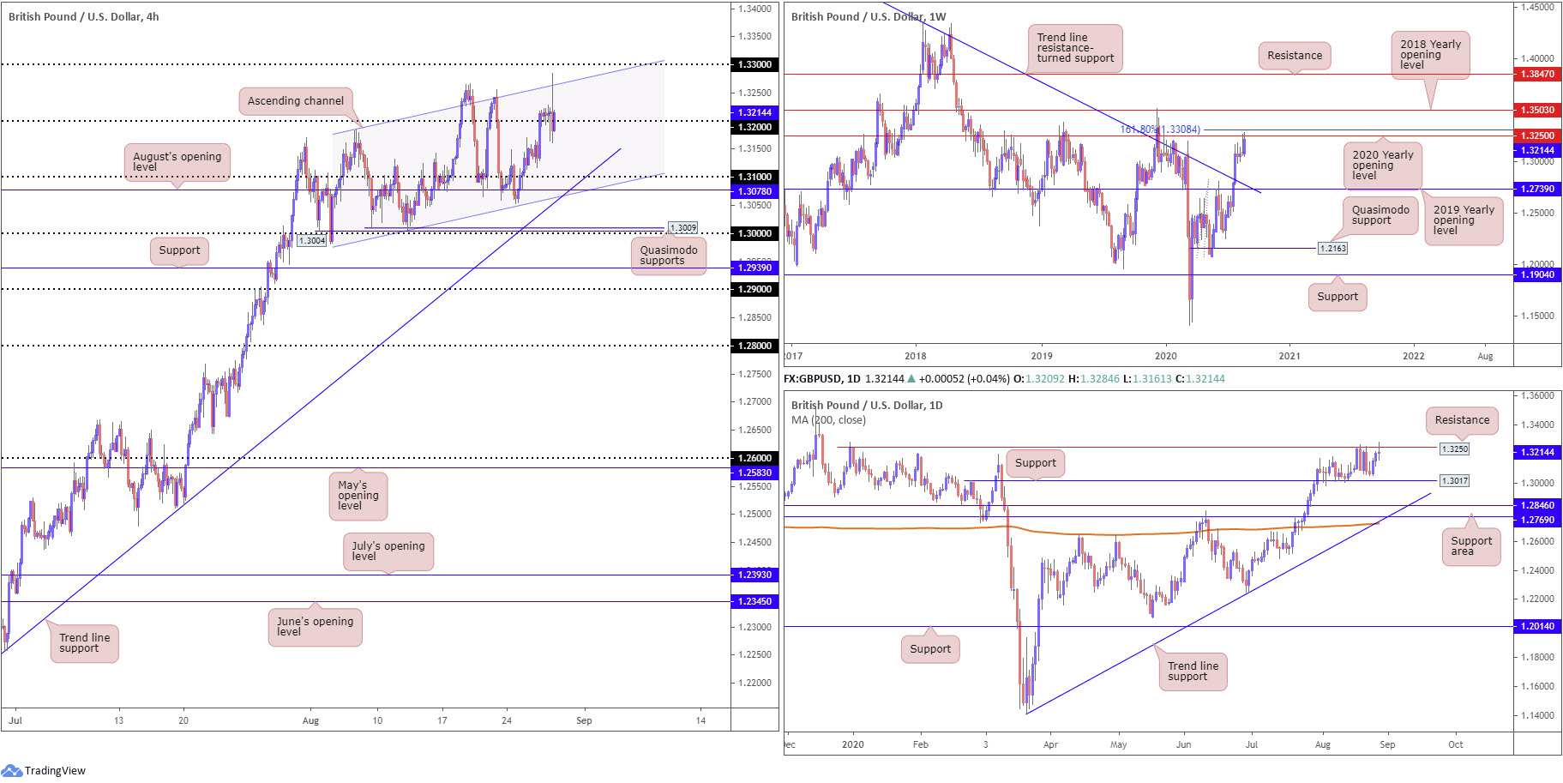Select June's opening level callout
Screen dimensions: 1563x783
(316, 627)
